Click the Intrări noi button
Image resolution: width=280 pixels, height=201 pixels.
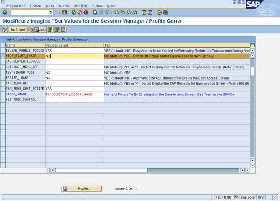click(18, 30)
